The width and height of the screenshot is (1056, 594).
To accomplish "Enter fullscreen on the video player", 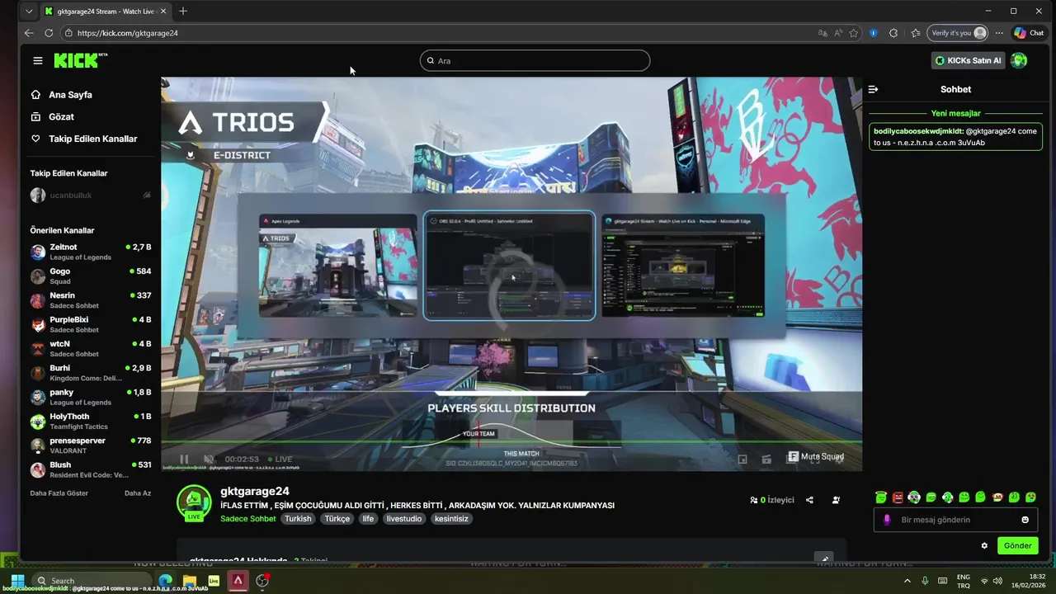I will 815,459.
